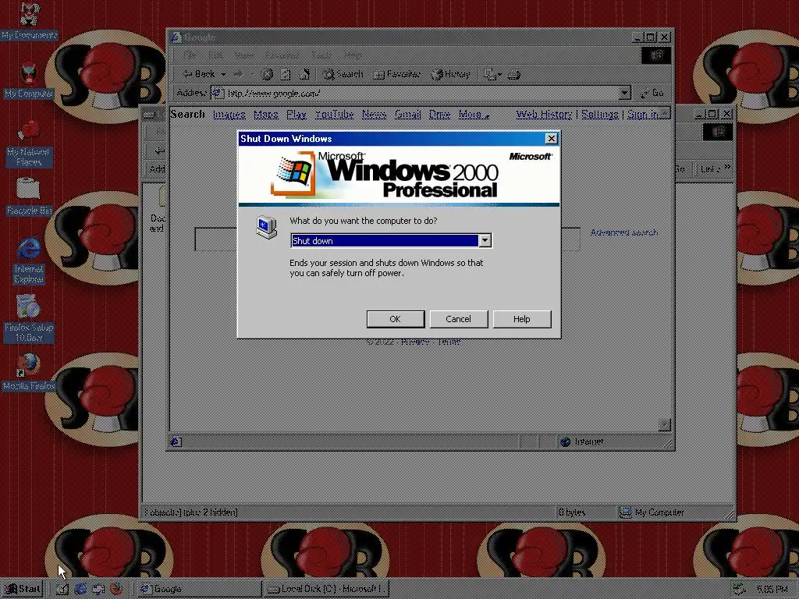Open File menu in Internet Explorer
Screen dimensions: 799x599
pyautogui.click(x=190, y=55)
